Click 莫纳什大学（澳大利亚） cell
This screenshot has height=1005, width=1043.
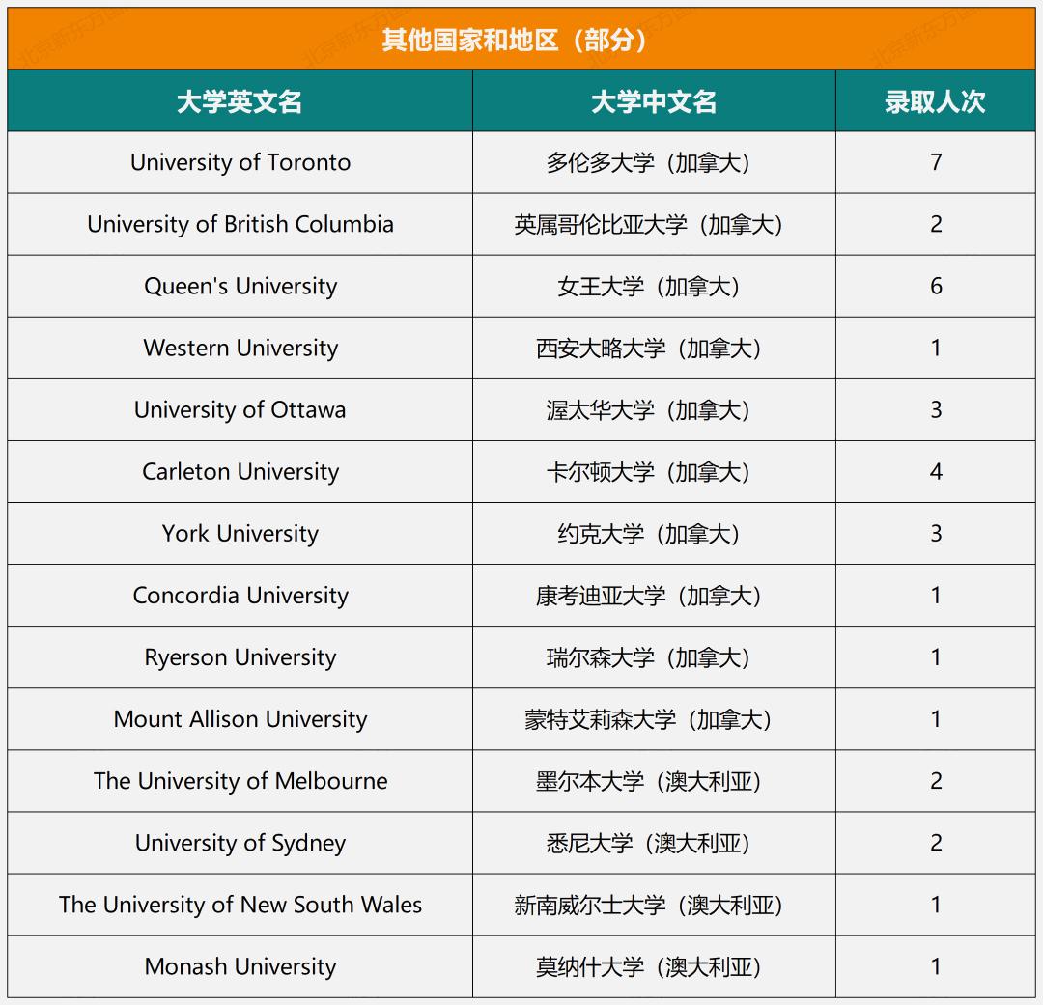[654, 966]
